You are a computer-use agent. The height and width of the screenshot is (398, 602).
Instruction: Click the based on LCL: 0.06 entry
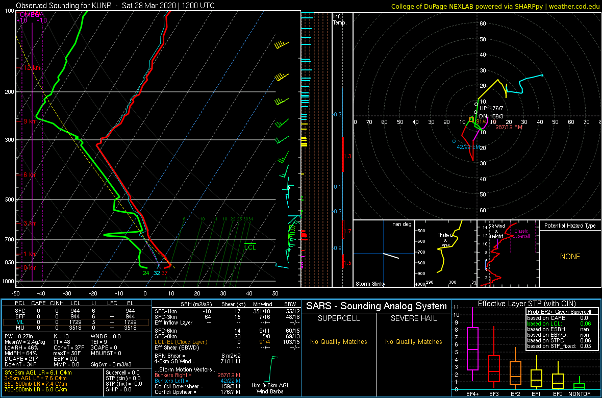[x=560, y=324]
